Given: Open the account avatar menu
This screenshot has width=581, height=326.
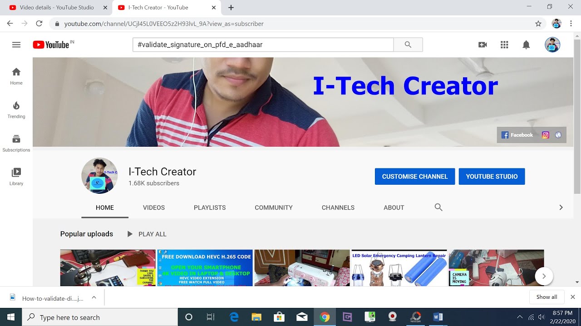Looking at the screenshot, I should point(552,44).
